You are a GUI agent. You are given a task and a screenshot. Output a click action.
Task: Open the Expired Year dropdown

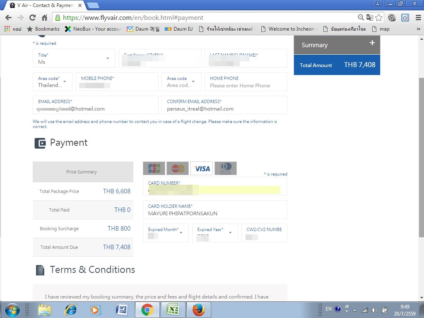coord(215,233)
